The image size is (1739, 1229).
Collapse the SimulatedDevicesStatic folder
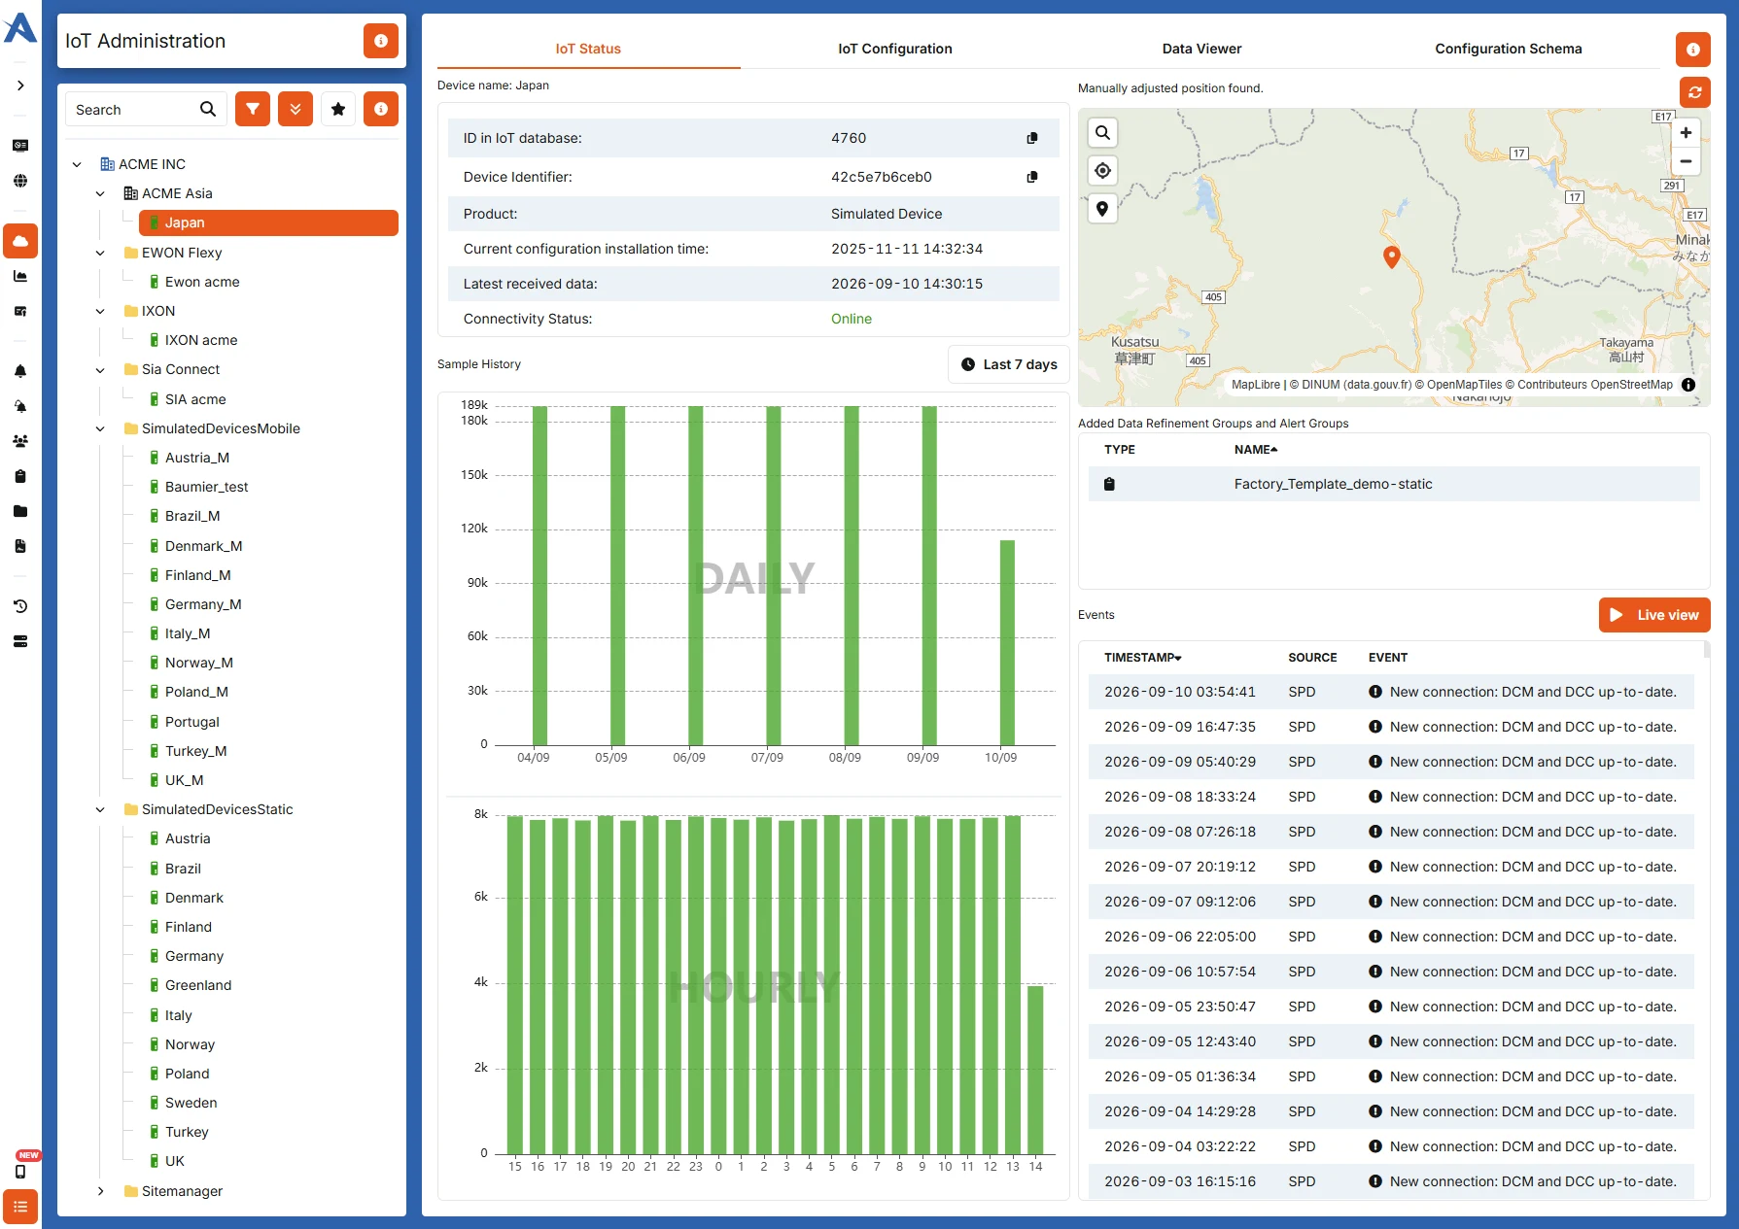[x=100, y=809]
